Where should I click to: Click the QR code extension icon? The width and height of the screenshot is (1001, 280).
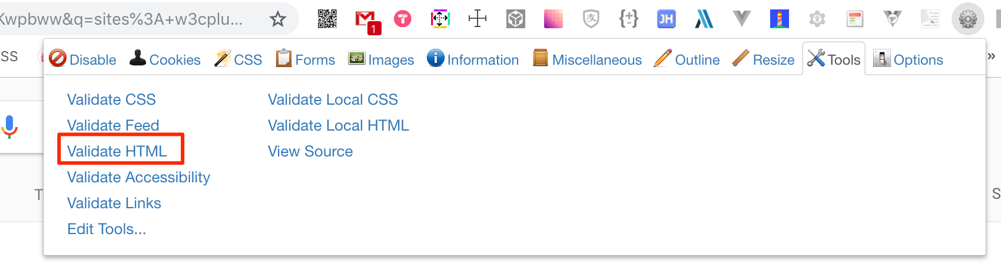coord(327,19)
